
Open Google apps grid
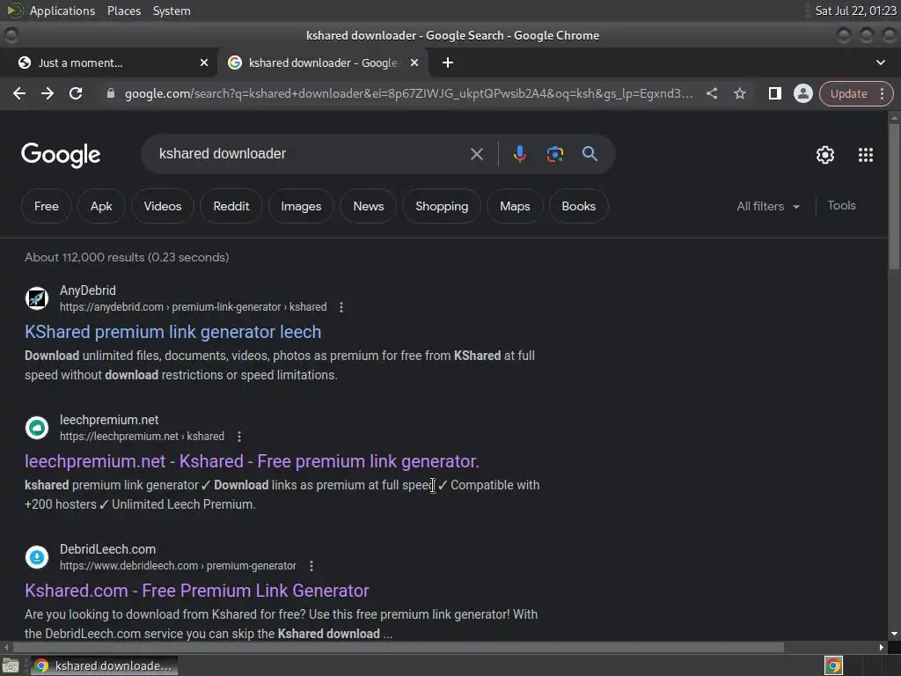(x=866, y=155)
